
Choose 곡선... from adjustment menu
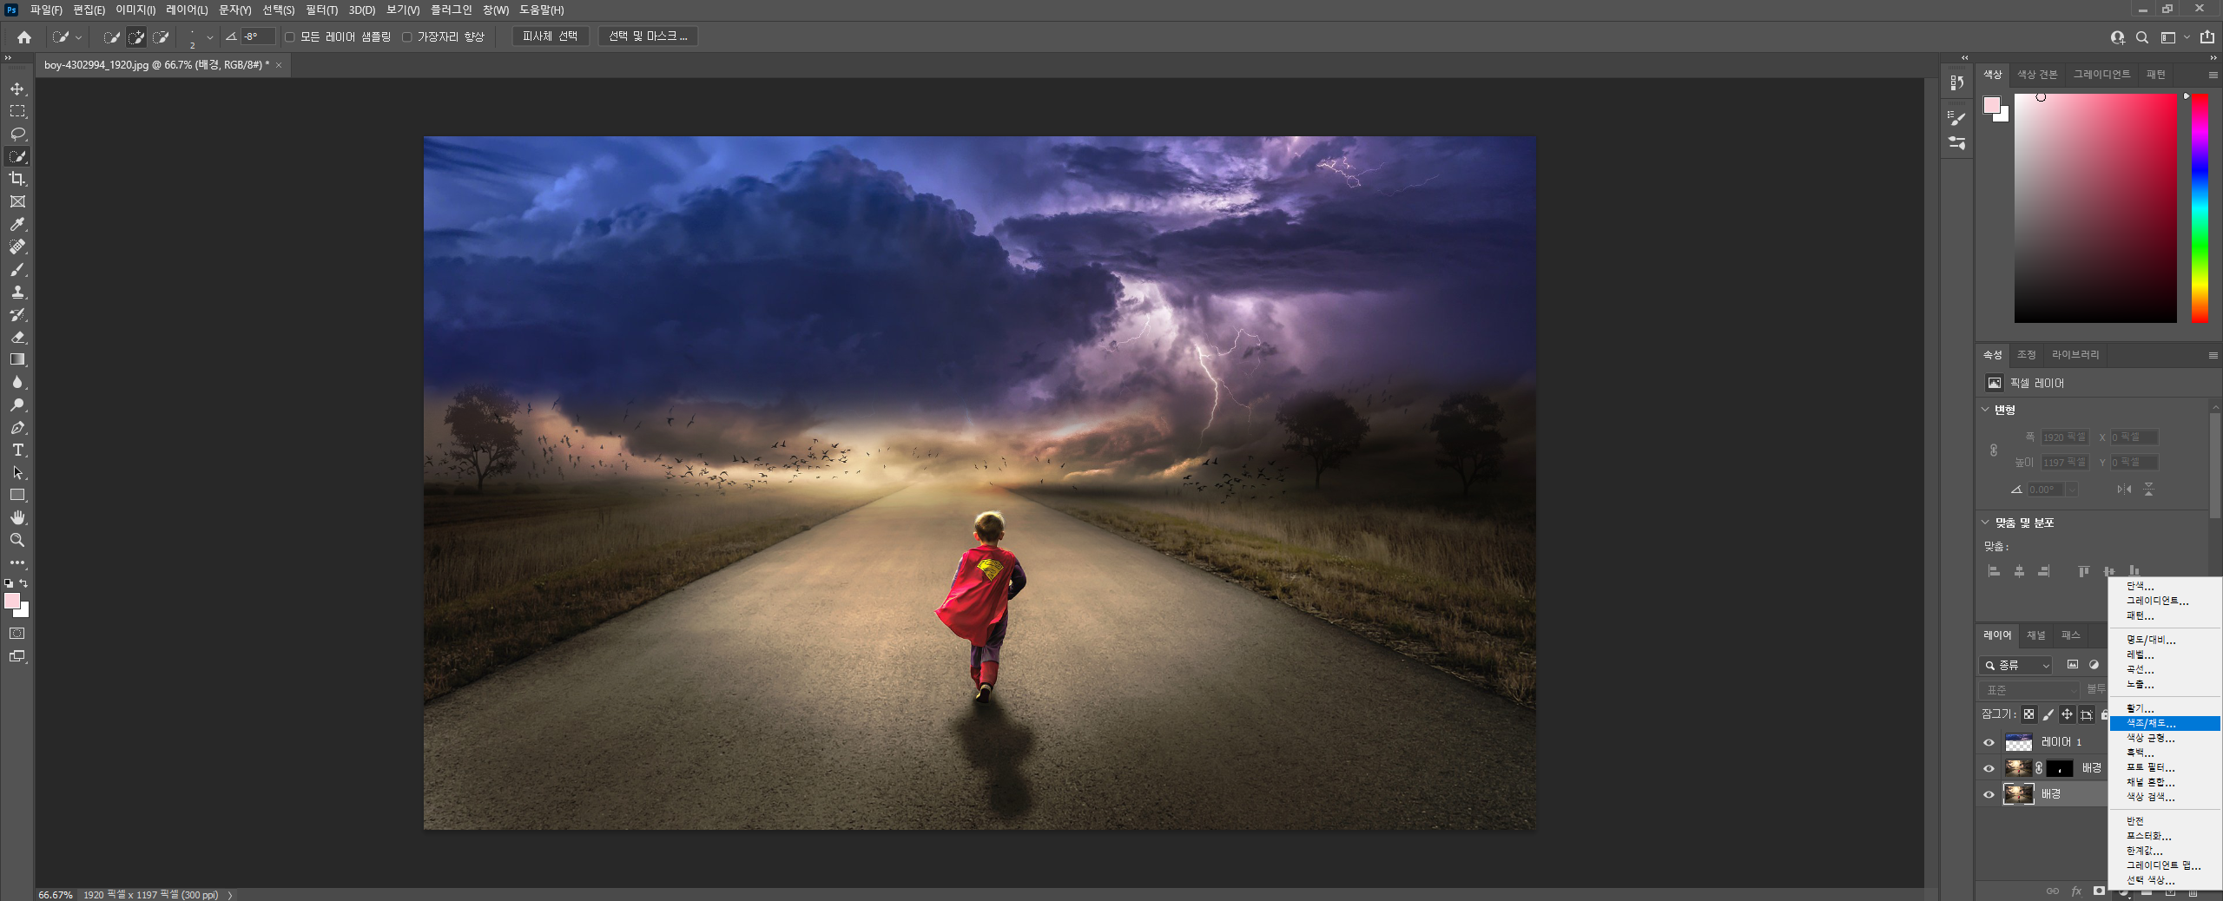coord(2165,669)
